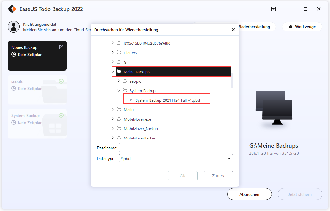Click the OK button in the dialog

point(183,176)
